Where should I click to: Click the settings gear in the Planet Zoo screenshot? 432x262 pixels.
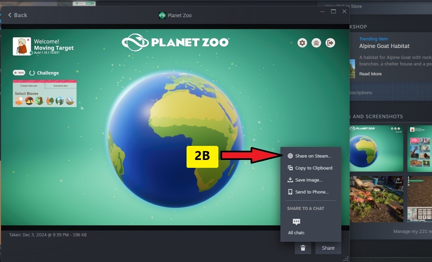click(x=302, y=43)
